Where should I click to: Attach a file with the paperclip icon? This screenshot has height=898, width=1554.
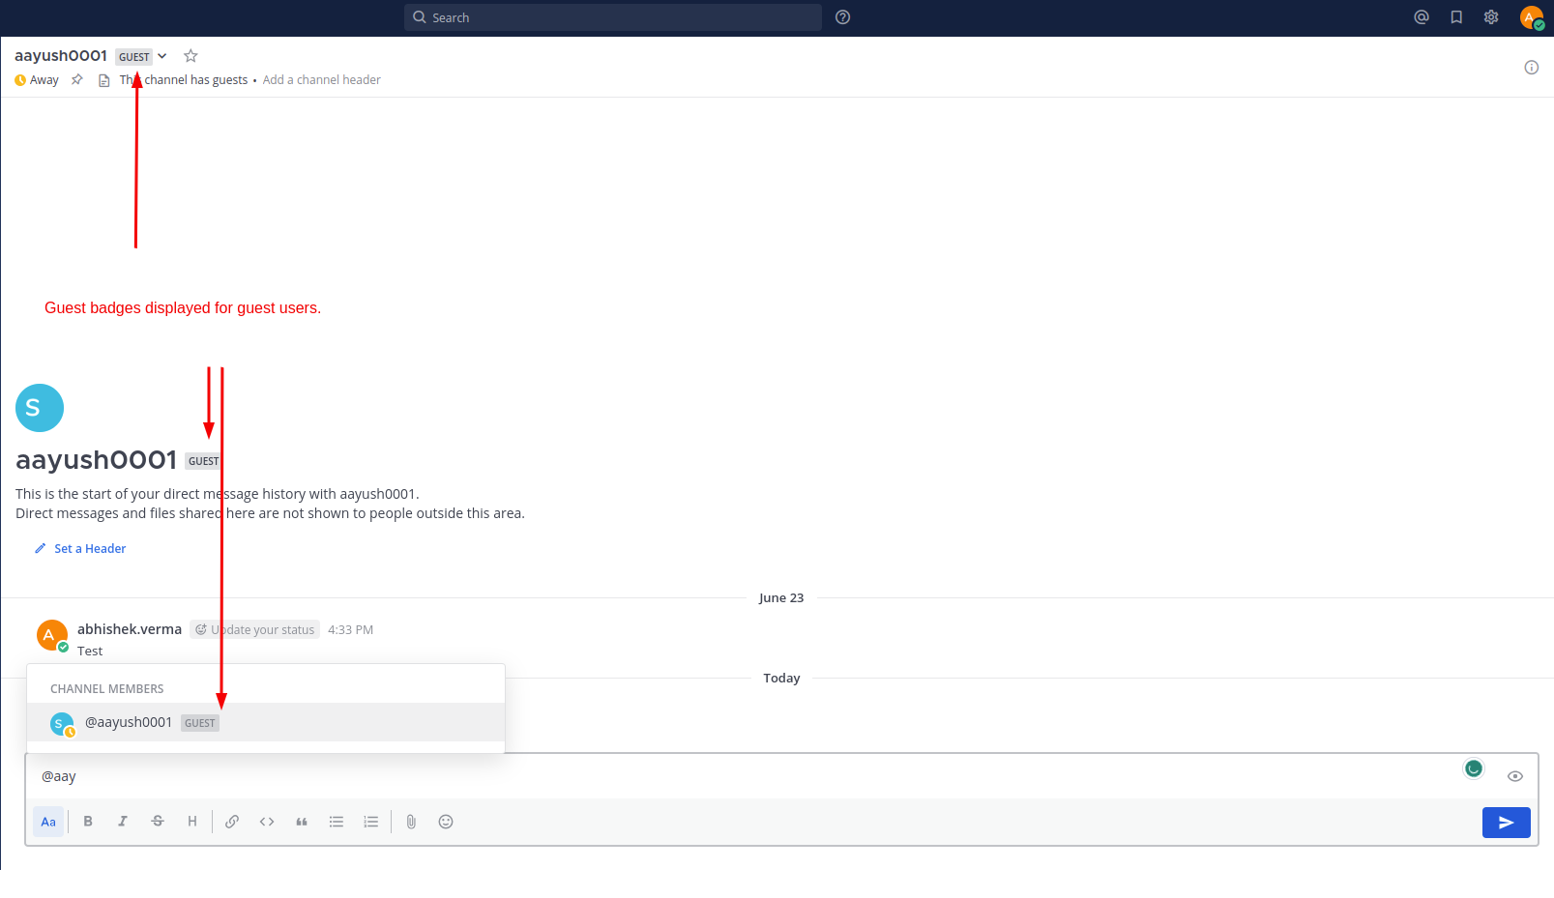[410, 822]
